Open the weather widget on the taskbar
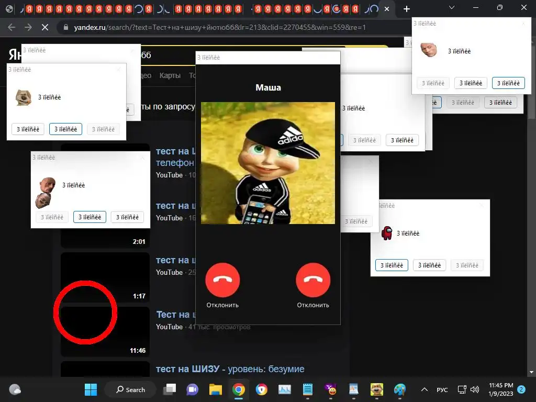The image size is (536, 402). pos(15,389)
